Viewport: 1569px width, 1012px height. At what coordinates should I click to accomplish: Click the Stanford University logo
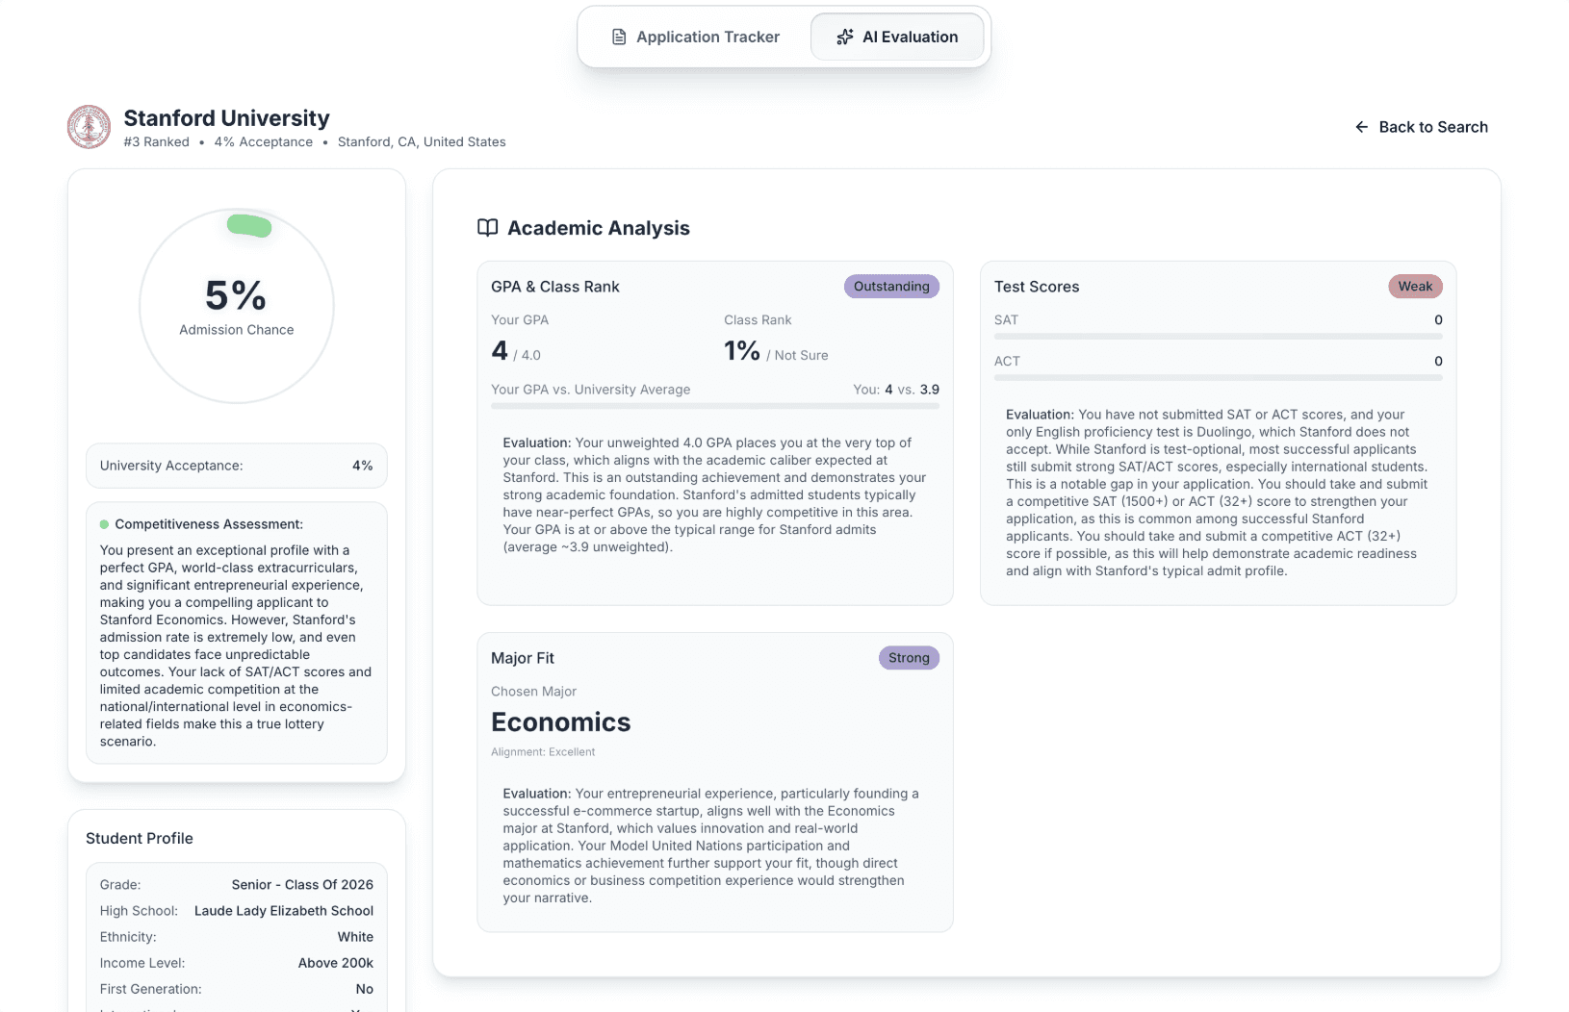[90, 127]
